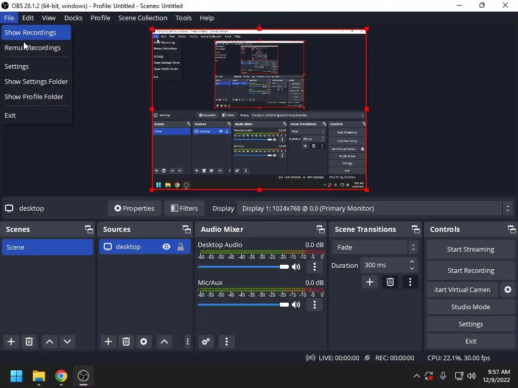
Task: Toggle desktop source visibility eye
Action: coord(166,247)
